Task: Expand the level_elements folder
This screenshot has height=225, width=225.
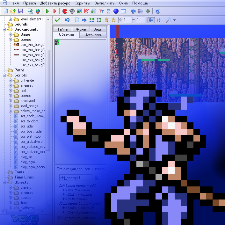Action: [10, 19]
